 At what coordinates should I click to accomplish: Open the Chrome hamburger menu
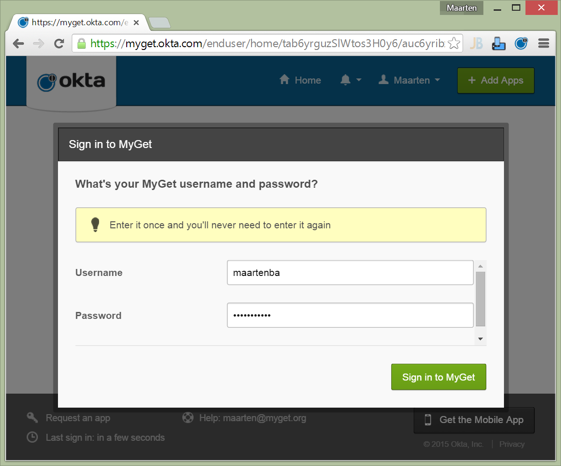click(x=543, y=44)
